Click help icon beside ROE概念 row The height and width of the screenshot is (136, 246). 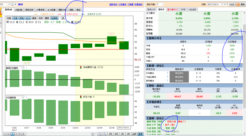(167, 73)
